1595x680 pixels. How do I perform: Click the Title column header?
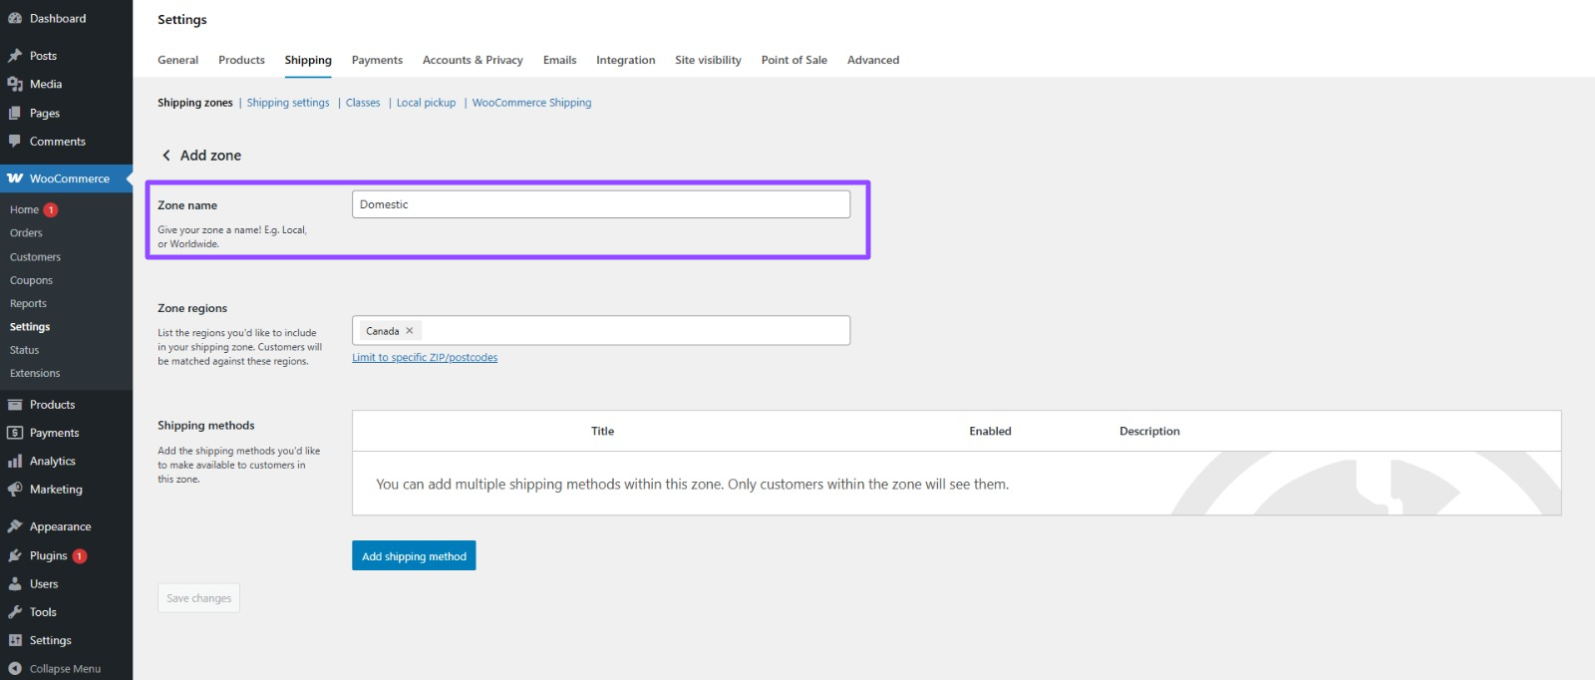coord(602,432)
